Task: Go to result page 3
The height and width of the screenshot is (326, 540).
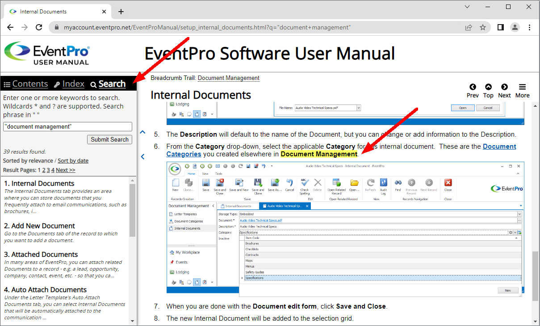Action: (48, 170)
